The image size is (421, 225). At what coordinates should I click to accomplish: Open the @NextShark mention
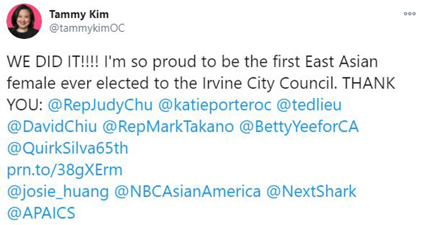[x=311, y=192]
